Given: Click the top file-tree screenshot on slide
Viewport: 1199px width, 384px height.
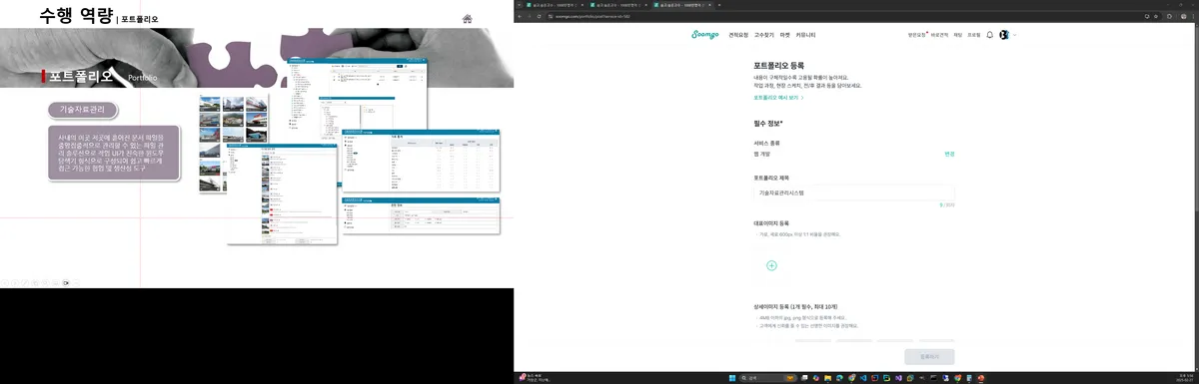Looking at the screenshot, I should (x=357, y=96).
